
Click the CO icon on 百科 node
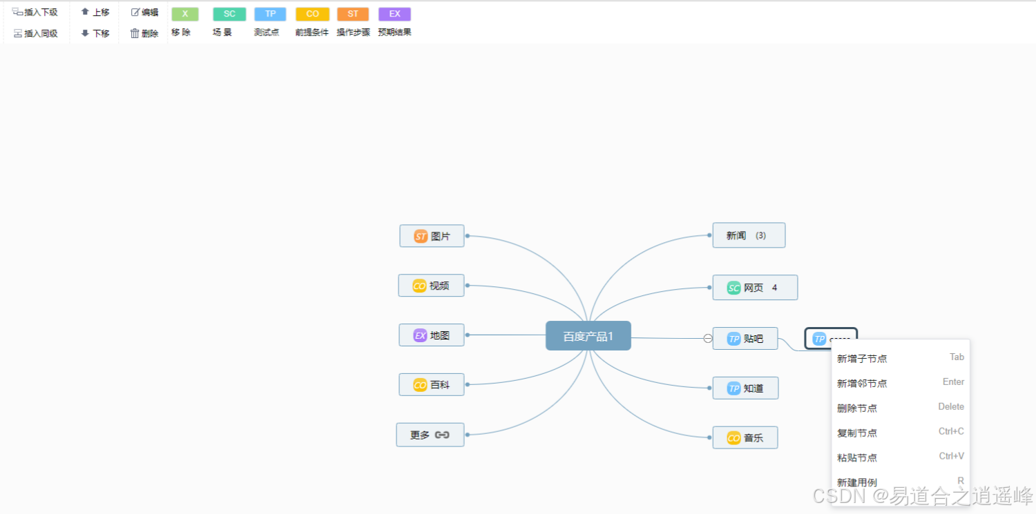click(420, 385)
